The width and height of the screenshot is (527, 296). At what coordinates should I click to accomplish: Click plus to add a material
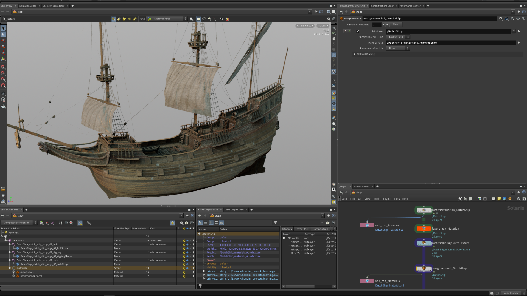[x=383, y=25]
